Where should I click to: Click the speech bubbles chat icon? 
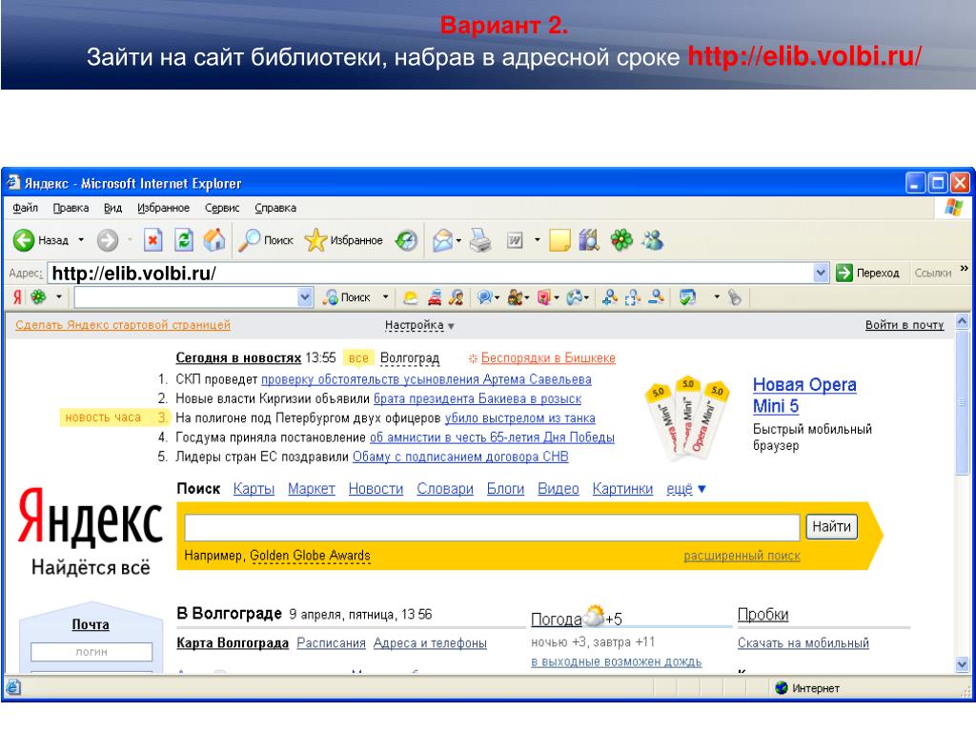pyautogui.click(x=485, y=298)
